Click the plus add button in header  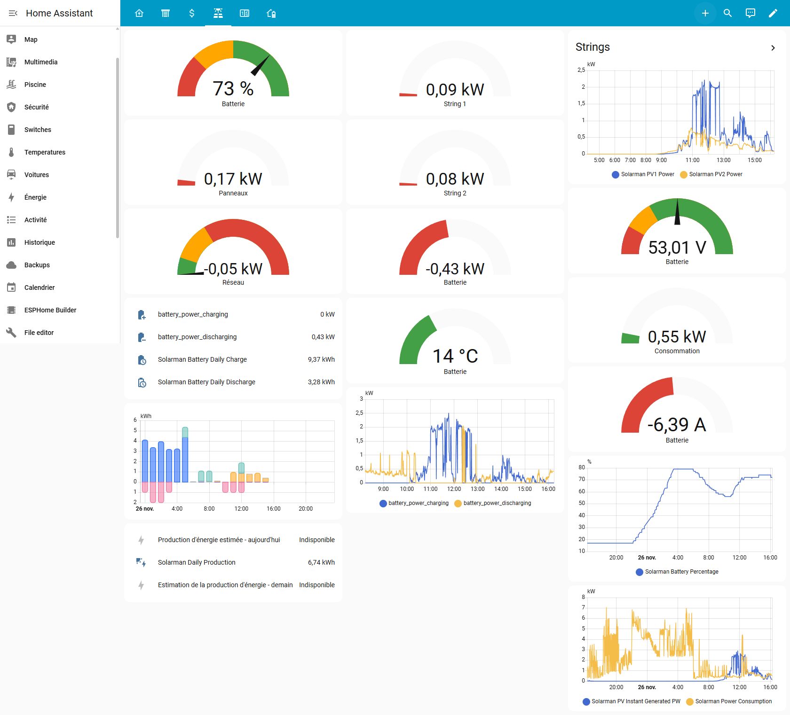(705, 13)
